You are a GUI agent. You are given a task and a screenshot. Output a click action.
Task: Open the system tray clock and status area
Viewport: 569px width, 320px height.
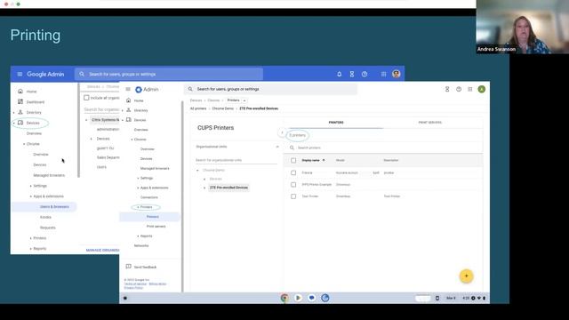click(x=474, y=298)
